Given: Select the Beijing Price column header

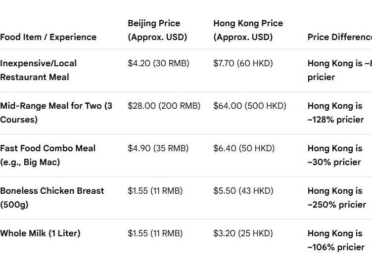Looking at the screenshot, I should click(157, 30).
